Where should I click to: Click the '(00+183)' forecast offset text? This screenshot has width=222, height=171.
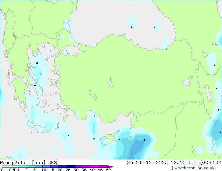pos(211,163)
